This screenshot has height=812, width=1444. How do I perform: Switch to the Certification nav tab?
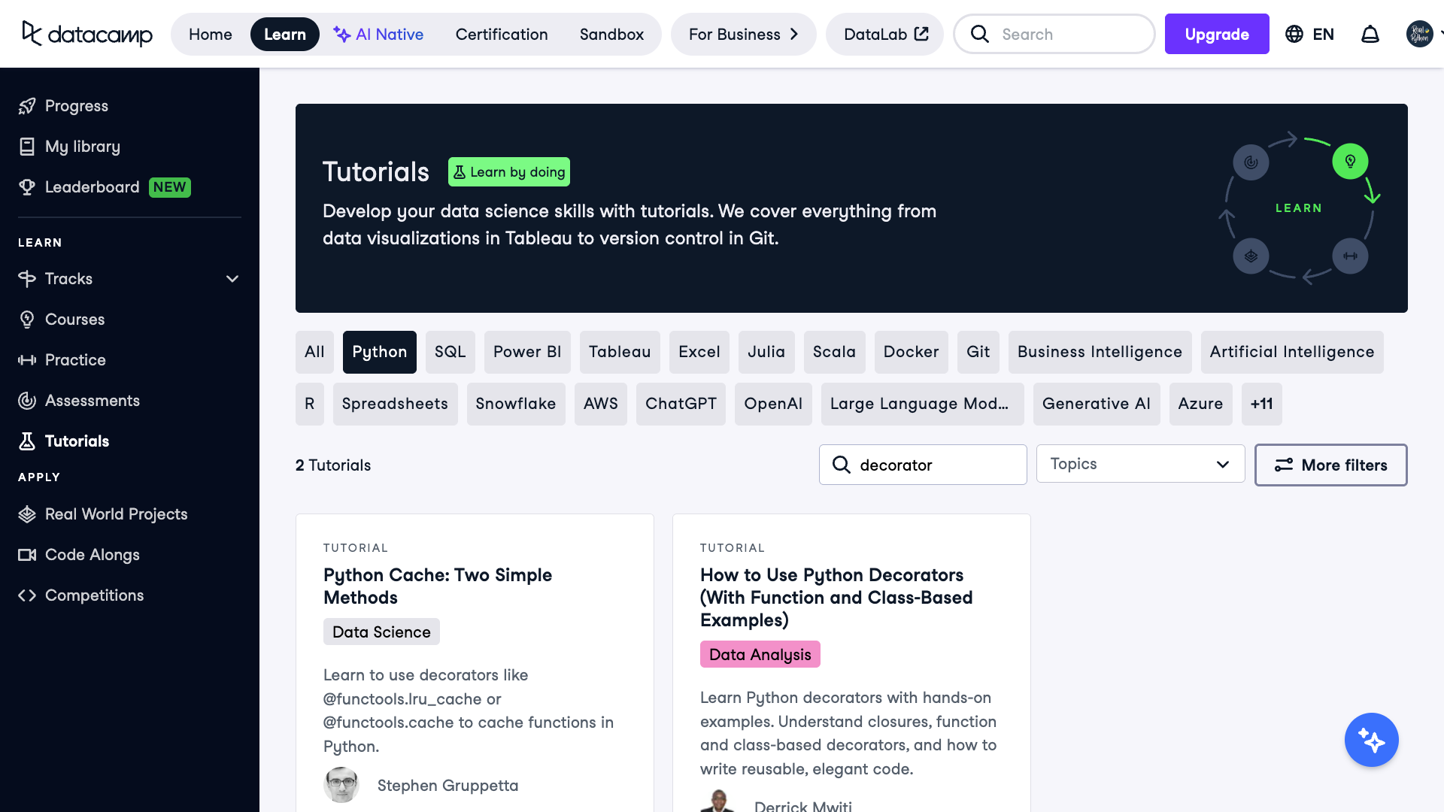(501, 35)
